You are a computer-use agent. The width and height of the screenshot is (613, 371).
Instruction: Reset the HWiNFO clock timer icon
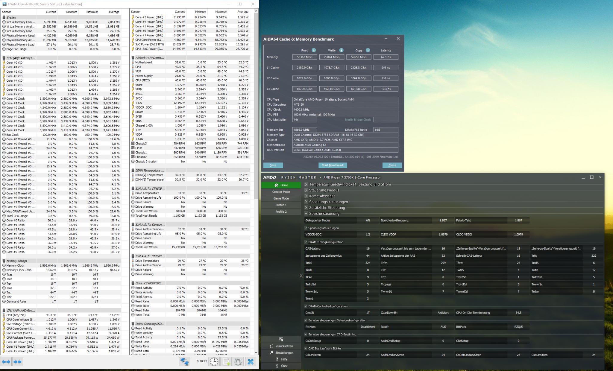pos(214,362)
